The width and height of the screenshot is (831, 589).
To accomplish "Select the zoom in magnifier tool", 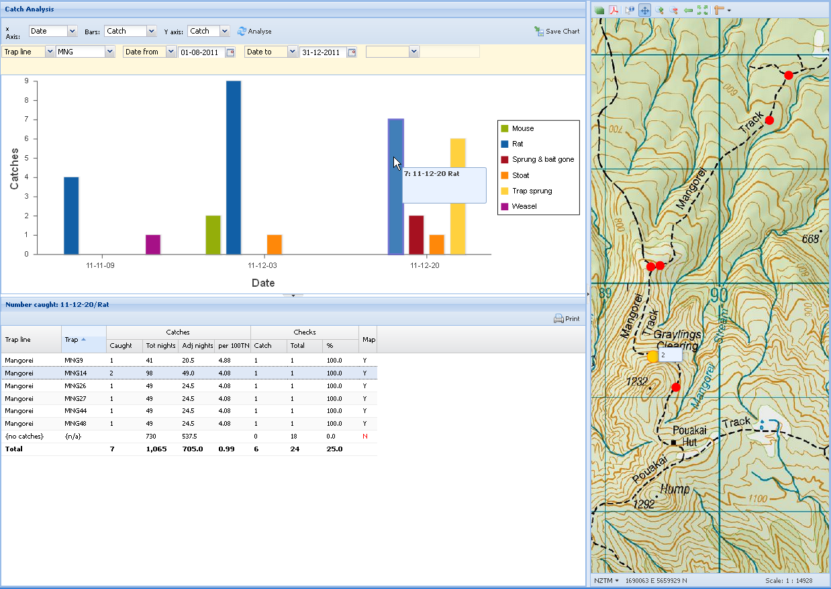I will click(659, 10).
